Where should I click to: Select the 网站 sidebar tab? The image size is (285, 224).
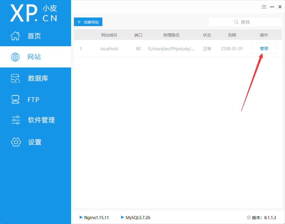point(35,57)
